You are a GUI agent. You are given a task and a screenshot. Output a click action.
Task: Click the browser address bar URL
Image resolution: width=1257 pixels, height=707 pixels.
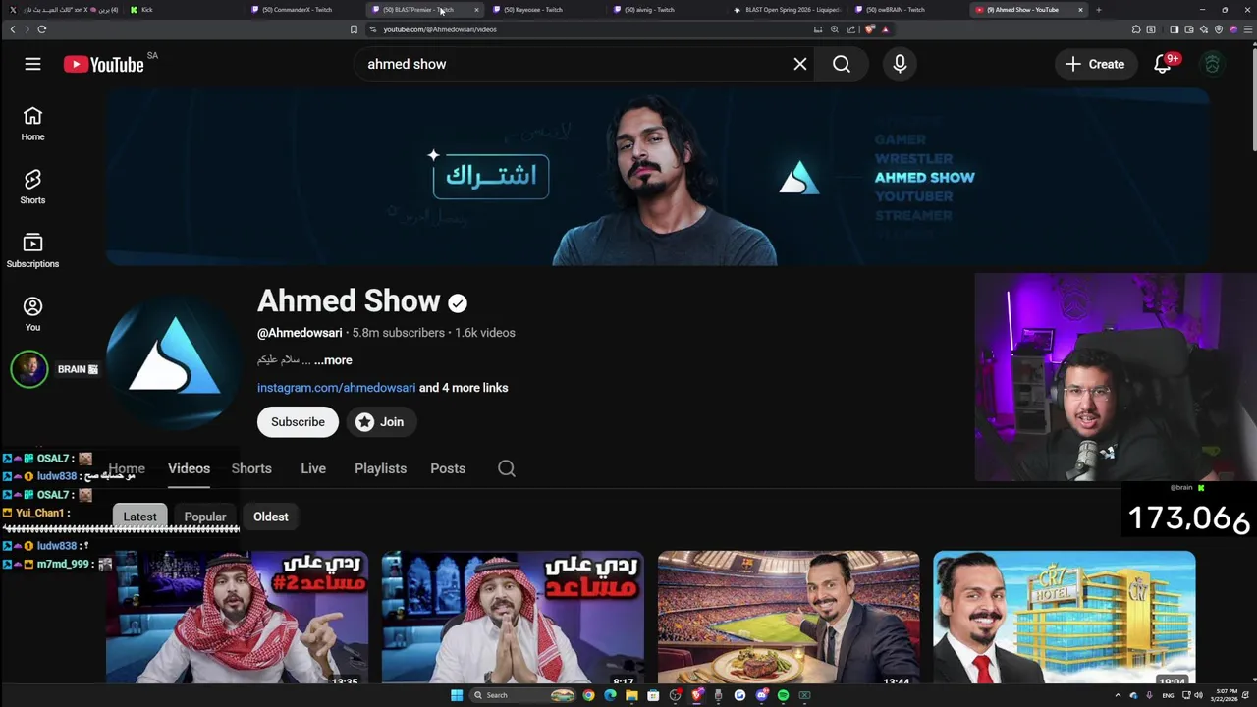[440, 29]
